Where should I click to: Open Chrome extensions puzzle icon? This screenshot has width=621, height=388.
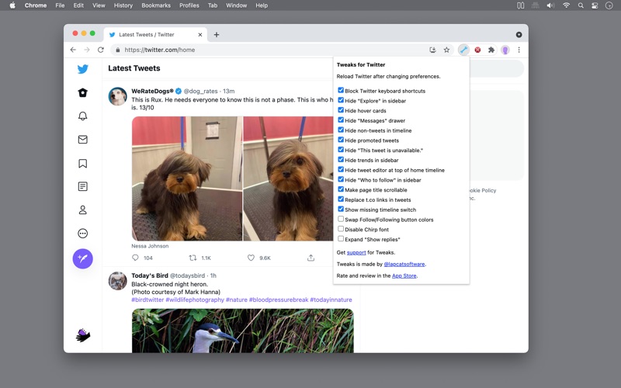pyautogui.click(x=491, y=50)
